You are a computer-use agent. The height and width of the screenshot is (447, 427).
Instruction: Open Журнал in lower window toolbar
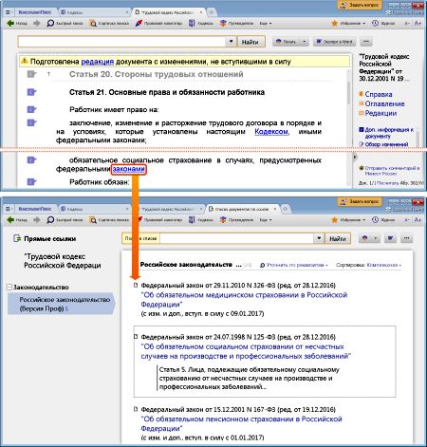point(383,219)
